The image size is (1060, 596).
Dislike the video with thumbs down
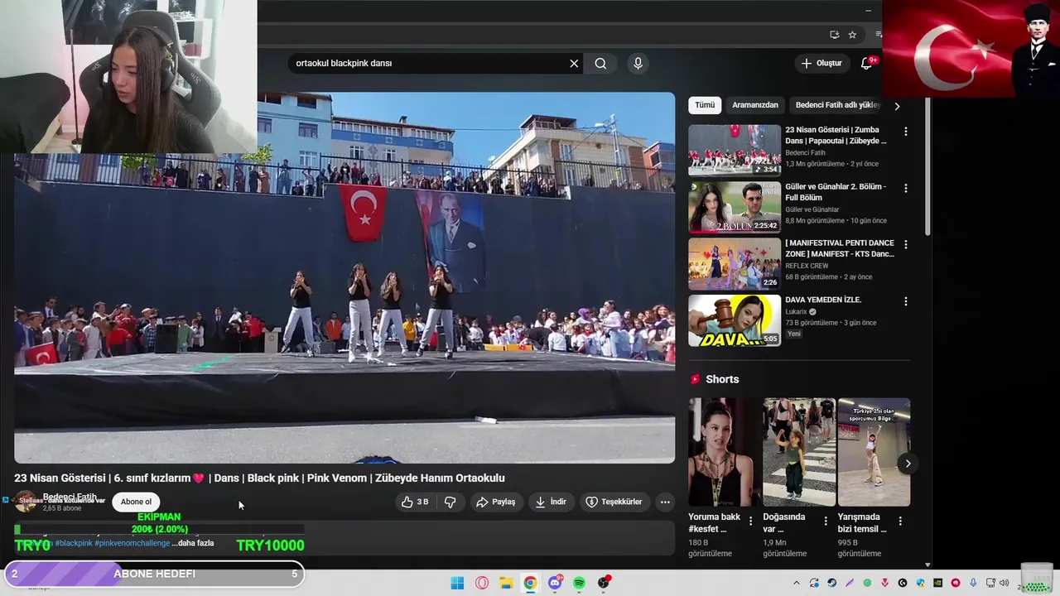(x=450, y=502)
